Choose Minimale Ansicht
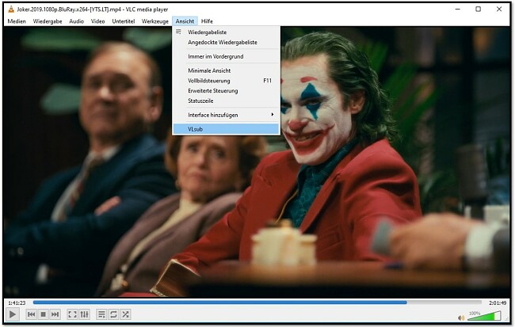The height and width of the screenshot is (327, 515). coord(226,70)
